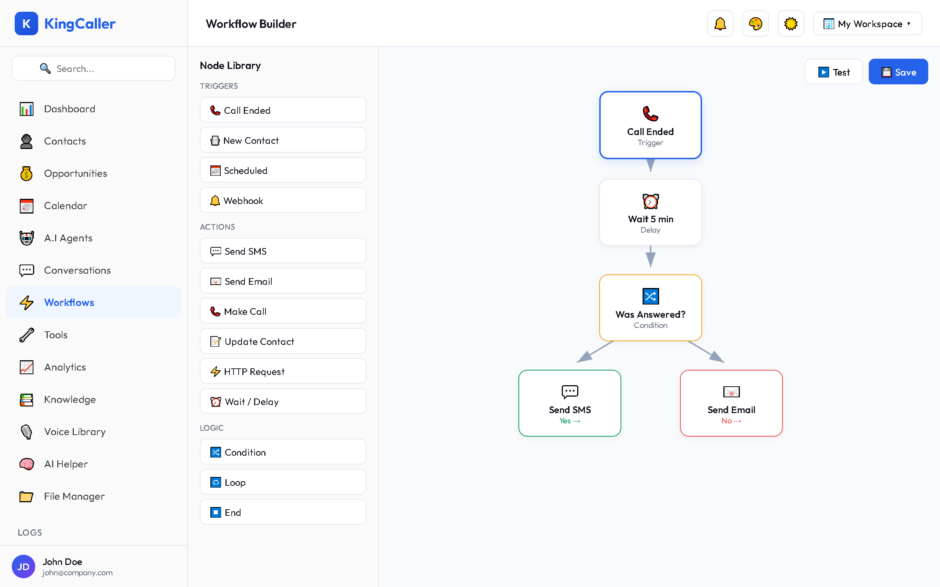Open the My Workspace dropdown
Image resolution: width=940 pixels, height=587 pixels.
pos(867,24)
